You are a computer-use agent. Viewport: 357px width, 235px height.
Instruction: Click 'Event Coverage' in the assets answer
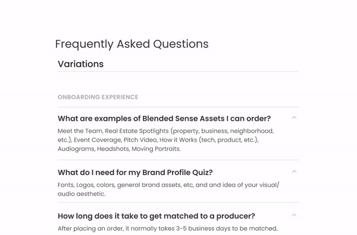[98, 140]
